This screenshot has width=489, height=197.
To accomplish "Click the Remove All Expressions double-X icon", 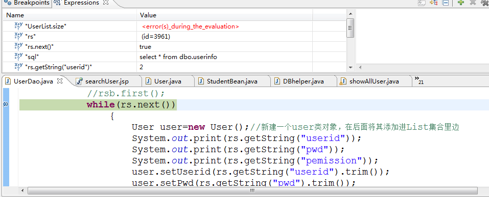I will tap(484, 2).
